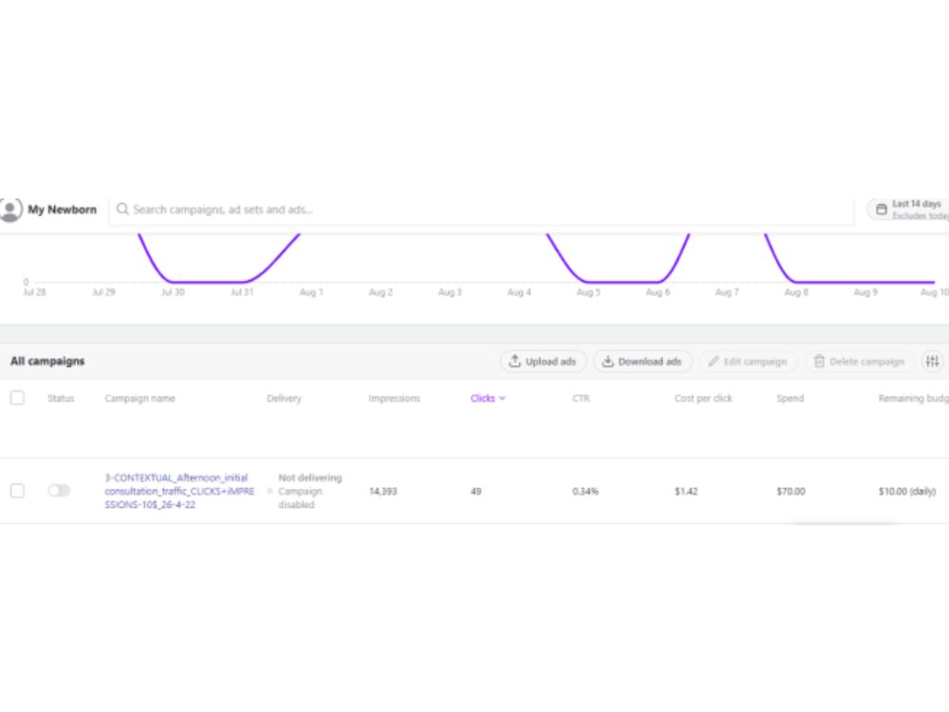Click the Jul 30 label on chart axis
Screen dimensions: 949x712
tap(173, 292)
